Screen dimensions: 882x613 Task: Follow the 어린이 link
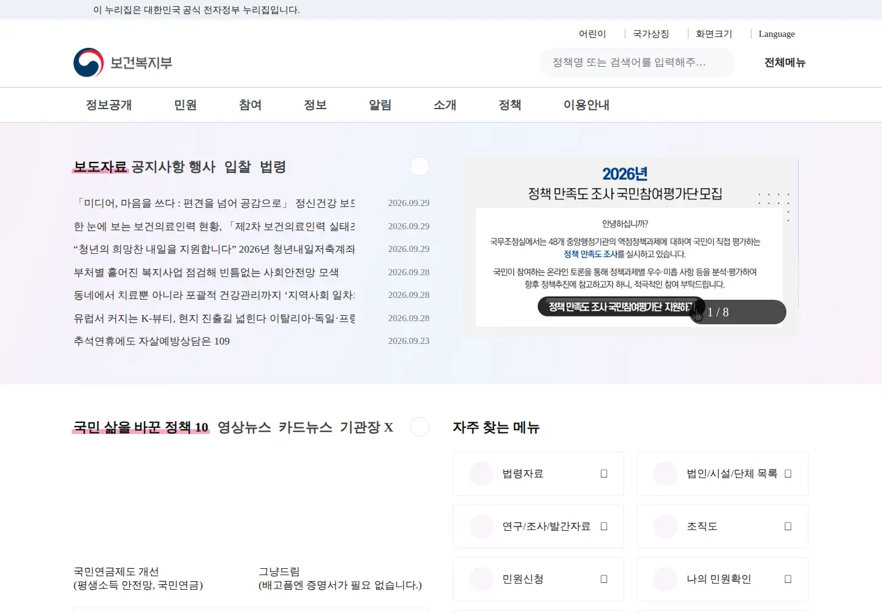point(592,34)
